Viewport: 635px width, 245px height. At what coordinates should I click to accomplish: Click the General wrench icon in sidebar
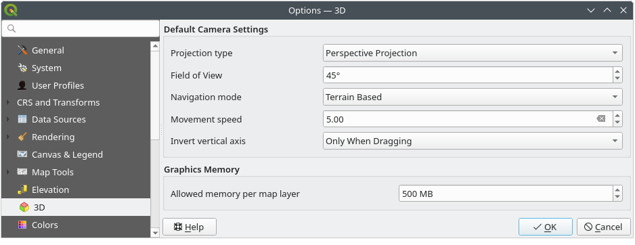[x=22, y=50]
